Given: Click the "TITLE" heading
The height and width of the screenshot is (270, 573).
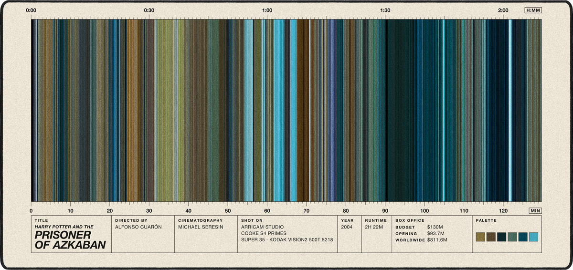Looking at the screenshot, I should tap(42, 221).
